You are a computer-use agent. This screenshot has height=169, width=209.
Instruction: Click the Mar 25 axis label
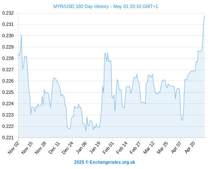(x=162, y=148)
